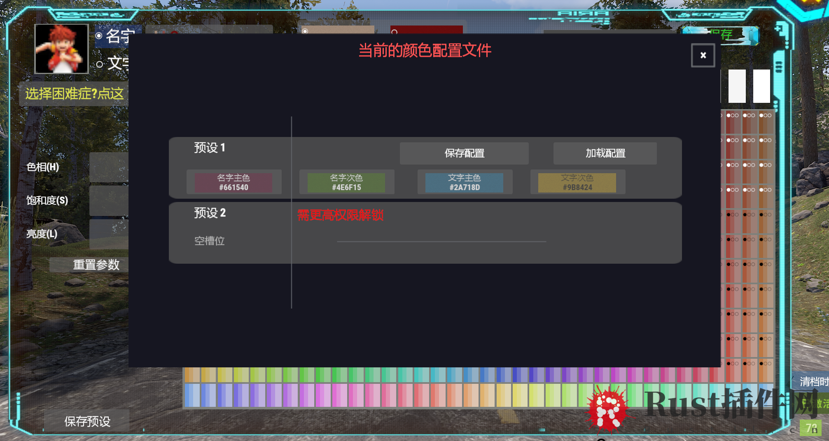Click the 饱和度(S) slider track
Image resolution: width=829 pixels, height=441 pixels.
point(109,200)
